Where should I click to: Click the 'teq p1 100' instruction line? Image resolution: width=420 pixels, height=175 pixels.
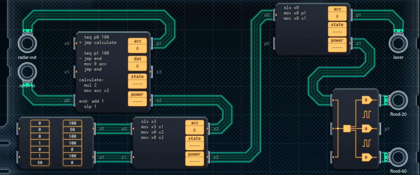[x=96, y=53]
